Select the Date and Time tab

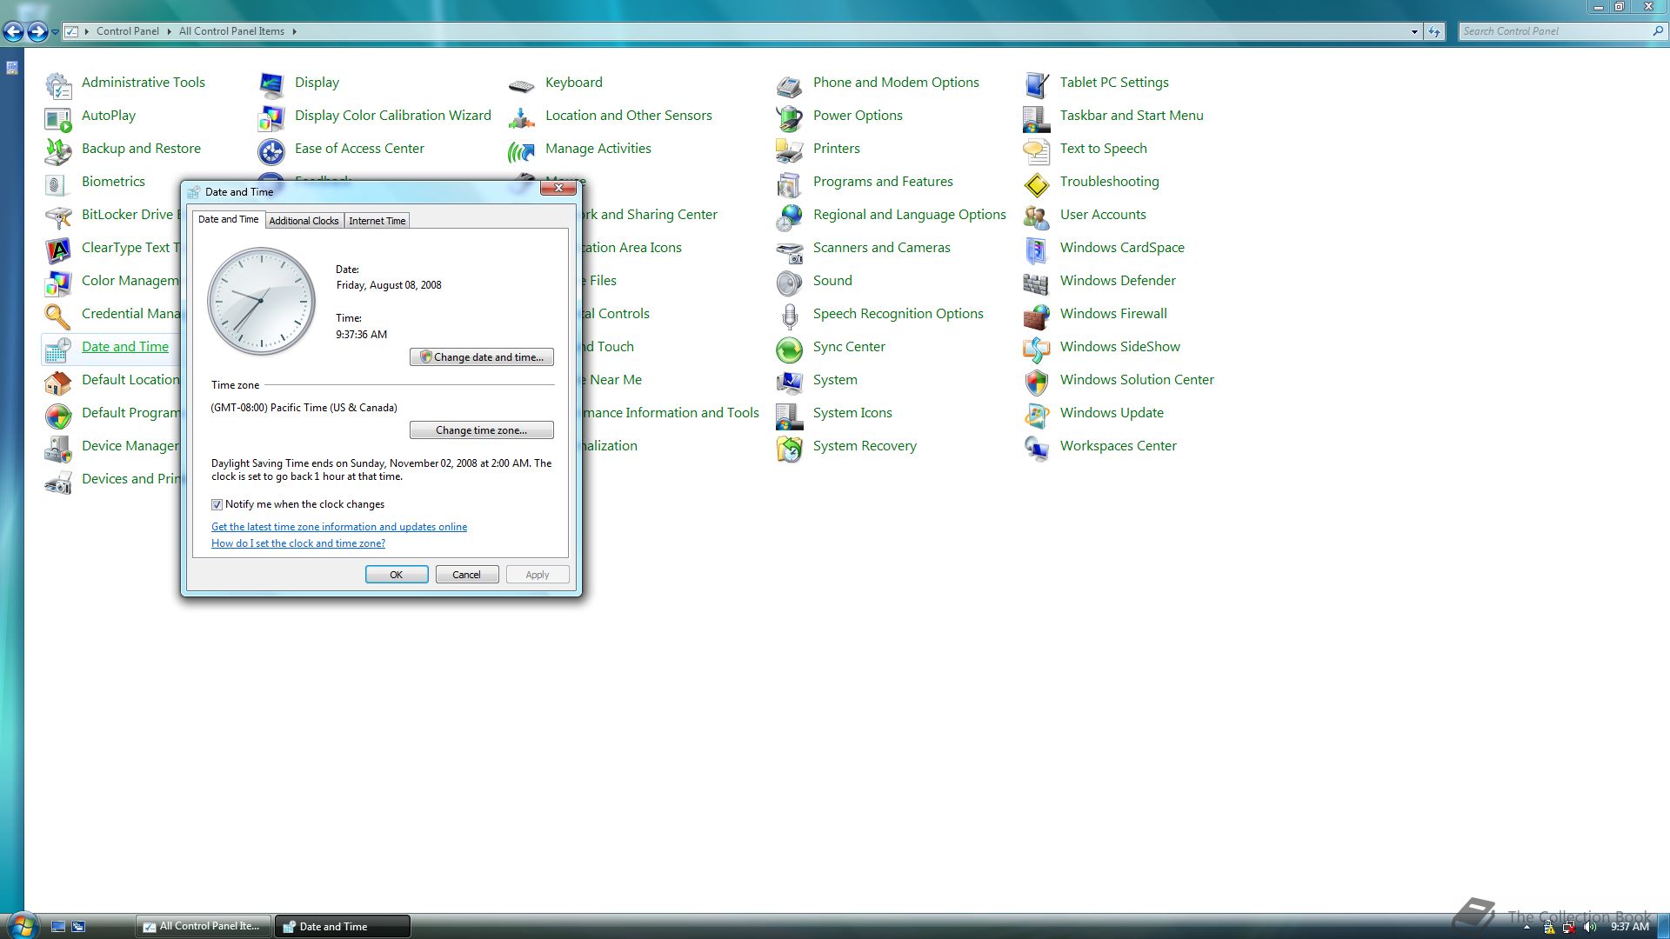tap(229, 219)
